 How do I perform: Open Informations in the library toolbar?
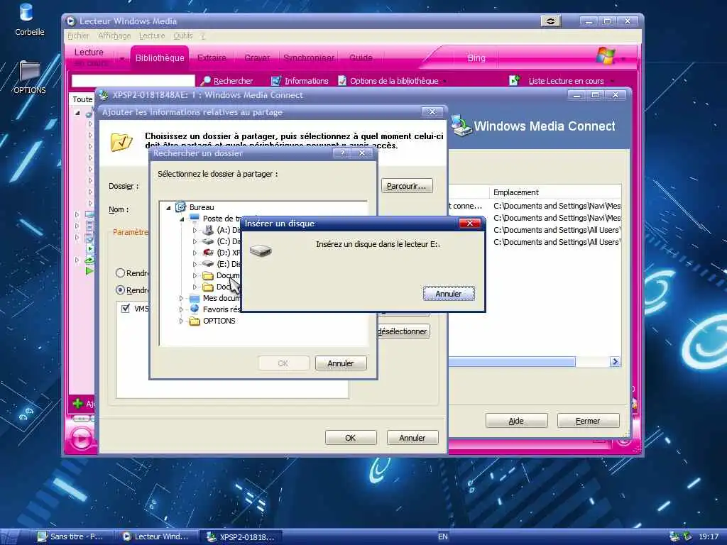click(300, 81)
